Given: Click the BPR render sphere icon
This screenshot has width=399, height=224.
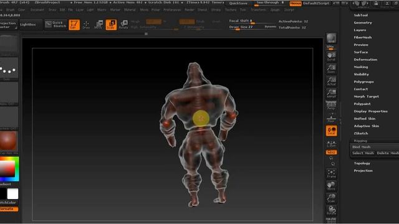Looking at the screenshot, I should click(x=331, y=38).
